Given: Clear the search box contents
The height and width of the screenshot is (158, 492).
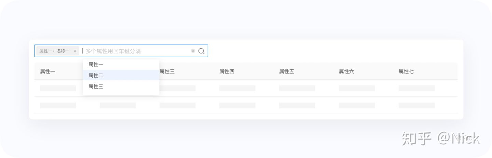Looking at the screenshot, I should (x=193, y=51).
